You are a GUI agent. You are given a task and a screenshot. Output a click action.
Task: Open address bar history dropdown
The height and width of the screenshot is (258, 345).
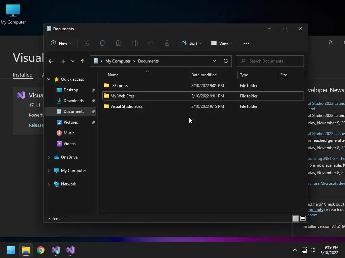point(215,61)
